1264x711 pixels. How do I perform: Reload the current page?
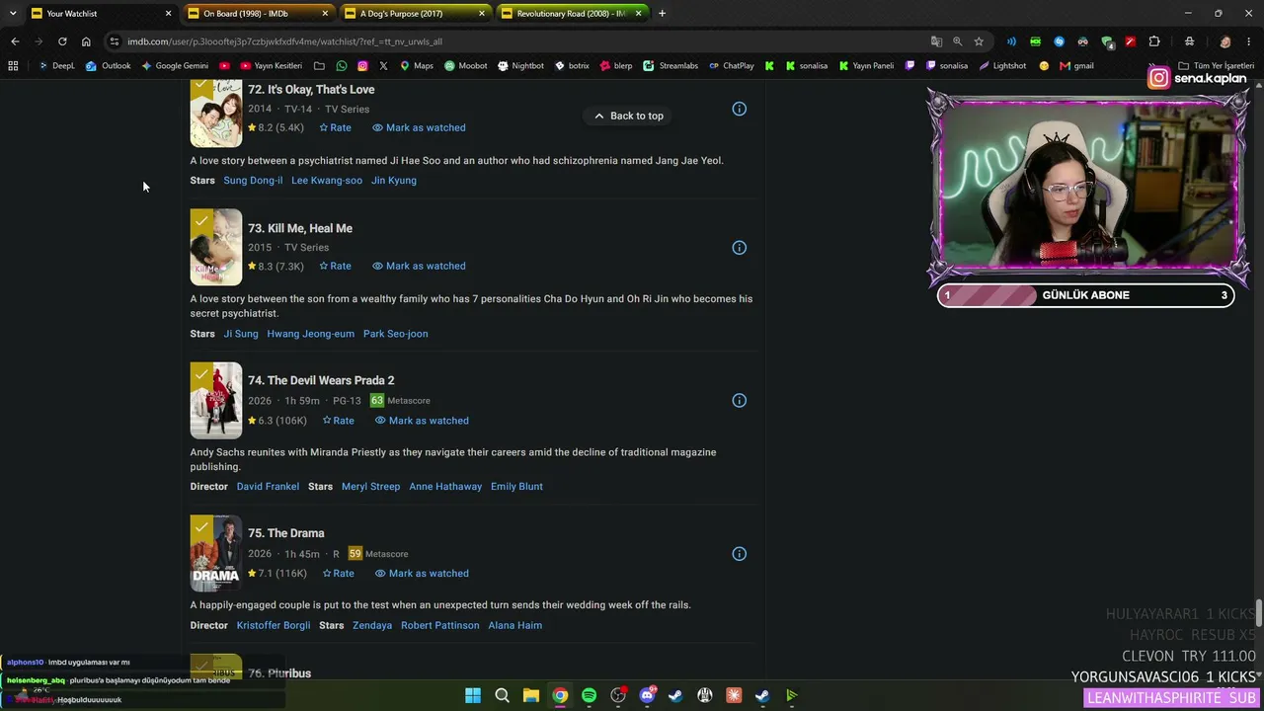(62, 41)
